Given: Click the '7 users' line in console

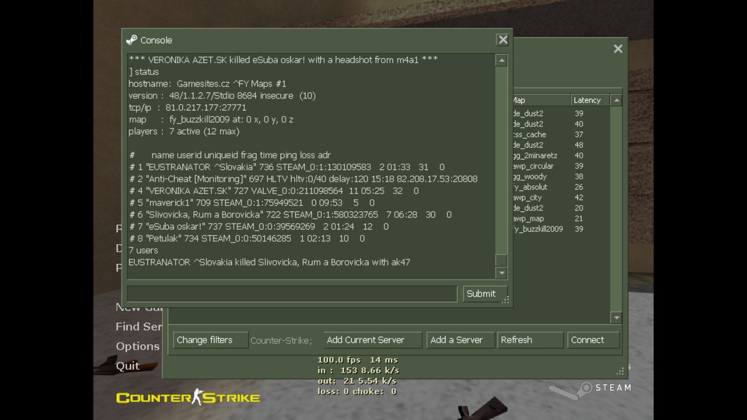Looking at the screenshot, I should 143,250.
